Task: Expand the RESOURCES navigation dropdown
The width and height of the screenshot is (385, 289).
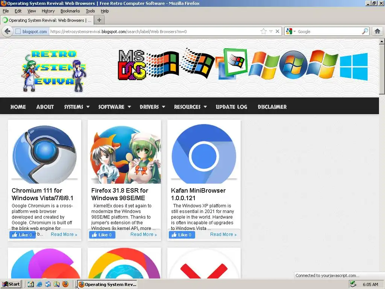Action: 190,107
